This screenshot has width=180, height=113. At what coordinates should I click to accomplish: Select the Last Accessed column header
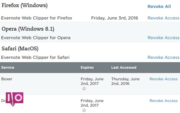coord(124,68)
